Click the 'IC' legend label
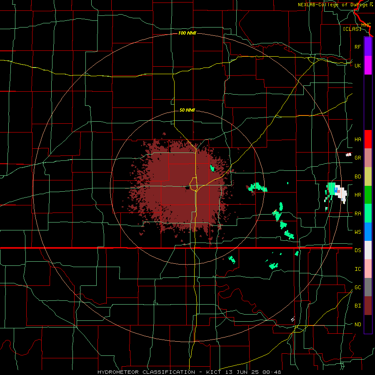The width and height of the screenshot is (375, 375). point(357,269)
